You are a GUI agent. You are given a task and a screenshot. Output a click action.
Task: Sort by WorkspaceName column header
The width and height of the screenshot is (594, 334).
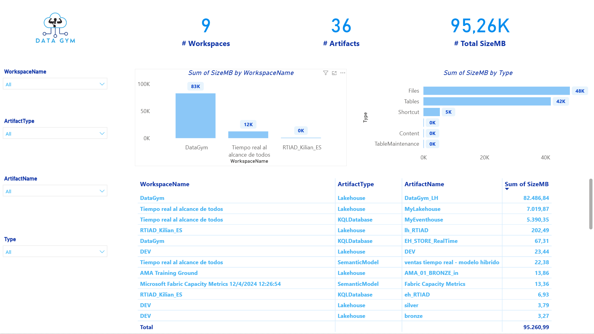165,184
